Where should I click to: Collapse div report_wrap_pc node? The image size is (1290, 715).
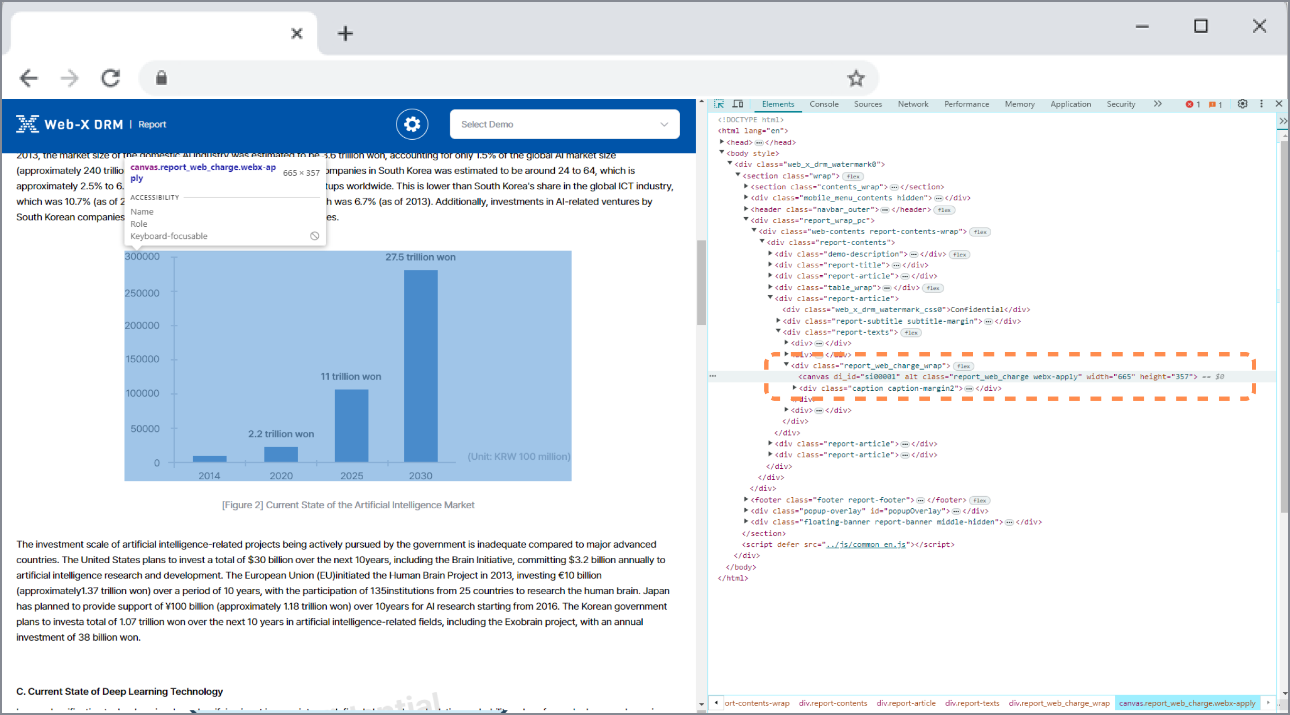coord(746,220)
